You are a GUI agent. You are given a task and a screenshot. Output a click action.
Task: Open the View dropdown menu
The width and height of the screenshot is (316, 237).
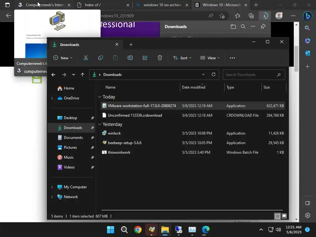point(210,58)
